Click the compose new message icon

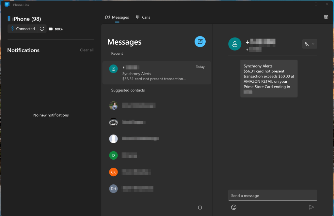(x=200, y=41)
